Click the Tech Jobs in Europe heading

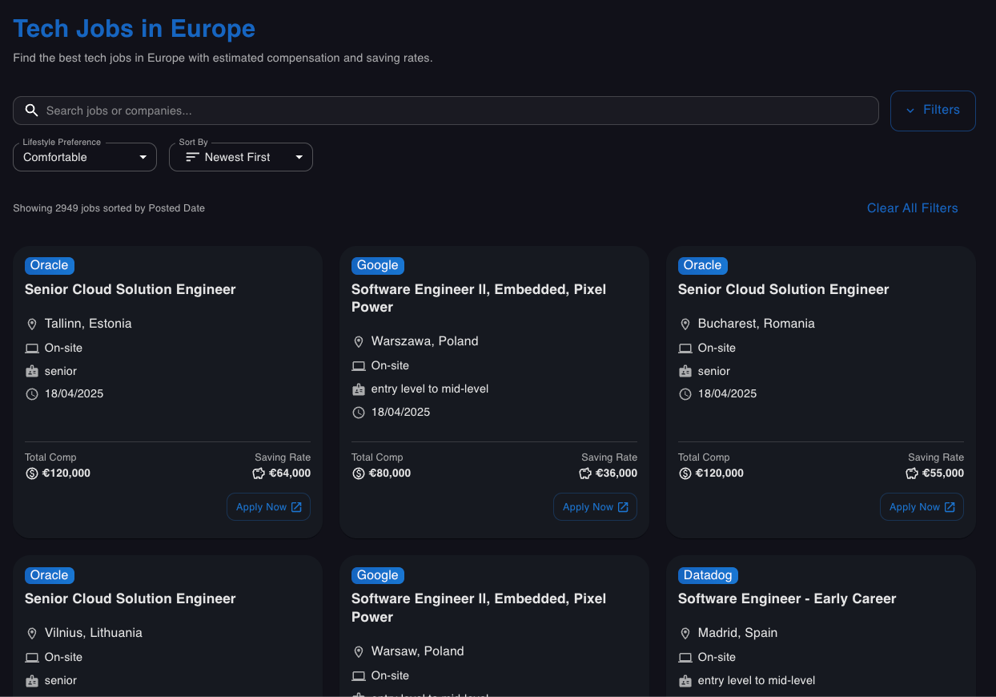tap(135, 29)
